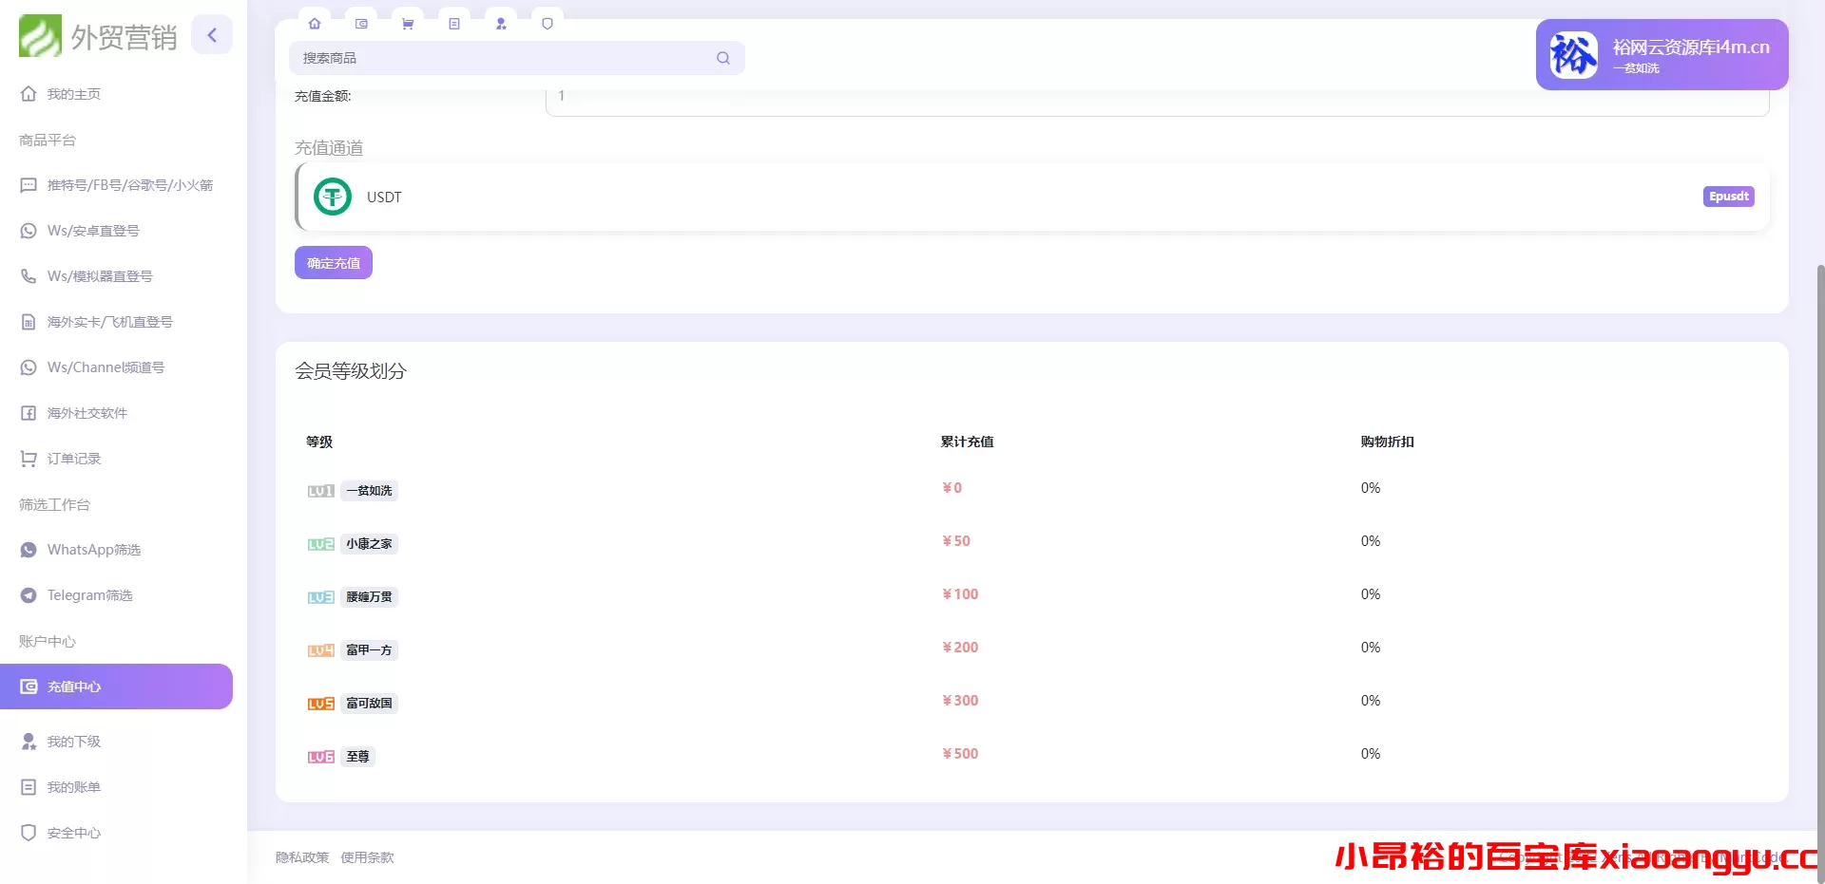The height and width of the screenshot is (884, 1825).
Task: Click the 使用条款 footer link
Action: pyautogui.click(x=367, y=857)
